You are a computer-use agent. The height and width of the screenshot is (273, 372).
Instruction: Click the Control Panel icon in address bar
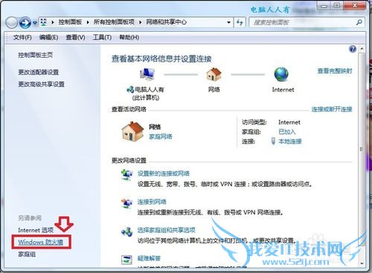44,22
